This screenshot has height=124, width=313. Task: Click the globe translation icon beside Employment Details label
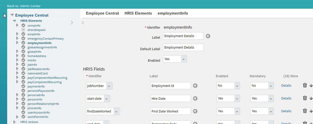tap(208, 36)
